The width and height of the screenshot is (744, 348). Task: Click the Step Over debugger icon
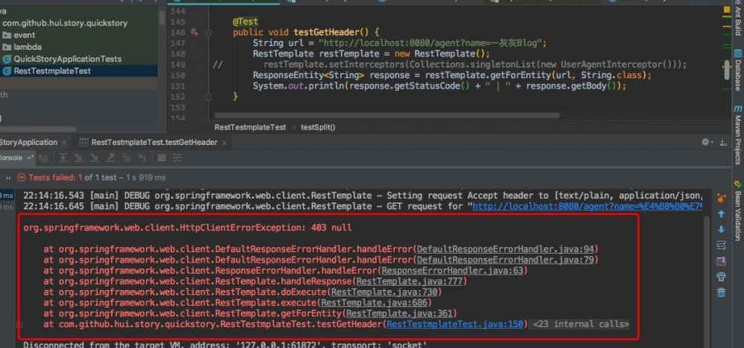click(x=63, y=158)
